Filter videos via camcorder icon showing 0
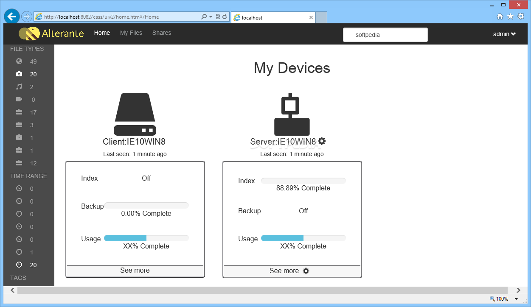 click(19, 100)
